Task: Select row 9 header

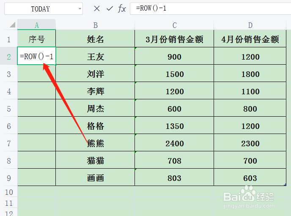Action: 9,178
